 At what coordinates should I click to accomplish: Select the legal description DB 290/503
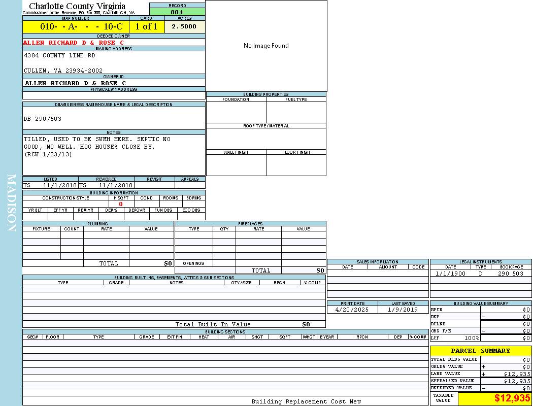pyautogui.click(x=43, y=119)
